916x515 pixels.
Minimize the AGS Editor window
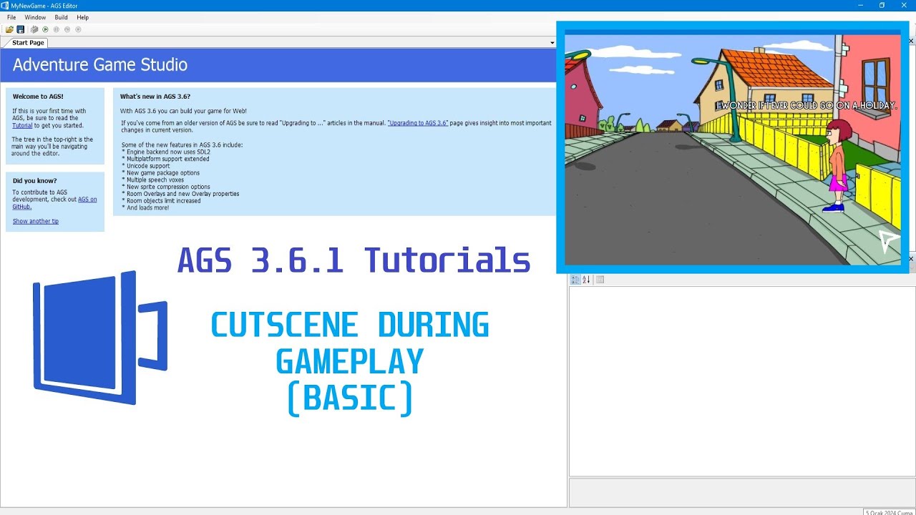tap(862, 6)
